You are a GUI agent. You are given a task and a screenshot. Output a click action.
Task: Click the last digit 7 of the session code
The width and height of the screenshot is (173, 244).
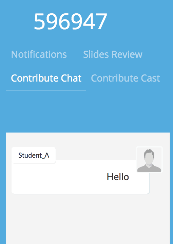click(x=101, y=21)
